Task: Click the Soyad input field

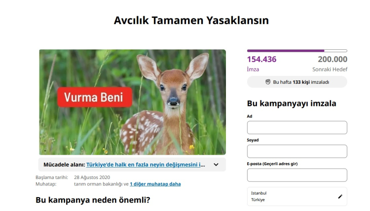Action: tap(297, 151)
